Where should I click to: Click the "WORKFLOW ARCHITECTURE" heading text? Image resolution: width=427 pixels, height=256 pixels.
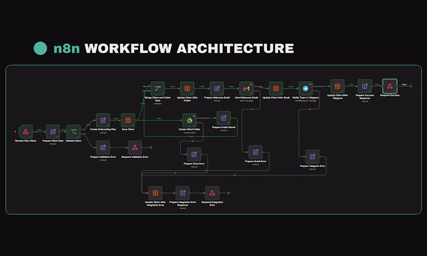click(x=189, y=49)
